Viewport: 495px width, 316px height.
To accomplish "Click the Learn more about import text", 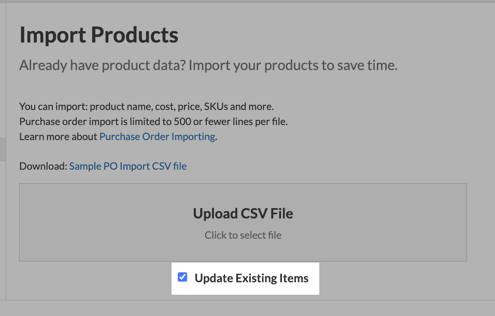I will [x=58, y=136].
